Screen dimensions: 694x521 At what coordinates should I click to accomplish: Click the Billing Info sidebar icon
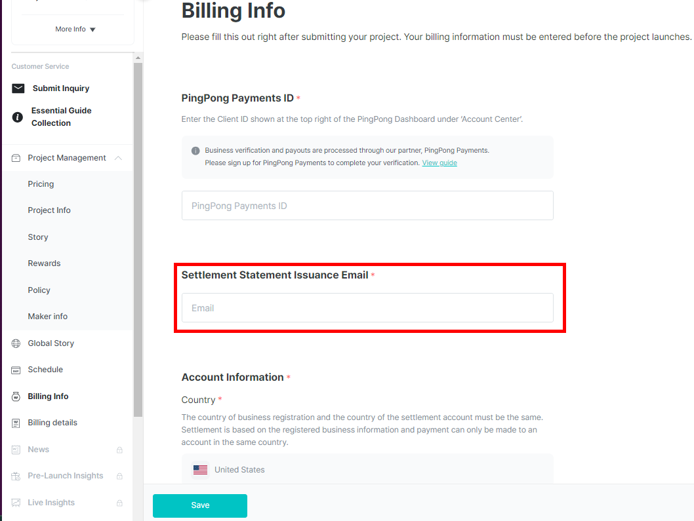[x=16, y=396]
